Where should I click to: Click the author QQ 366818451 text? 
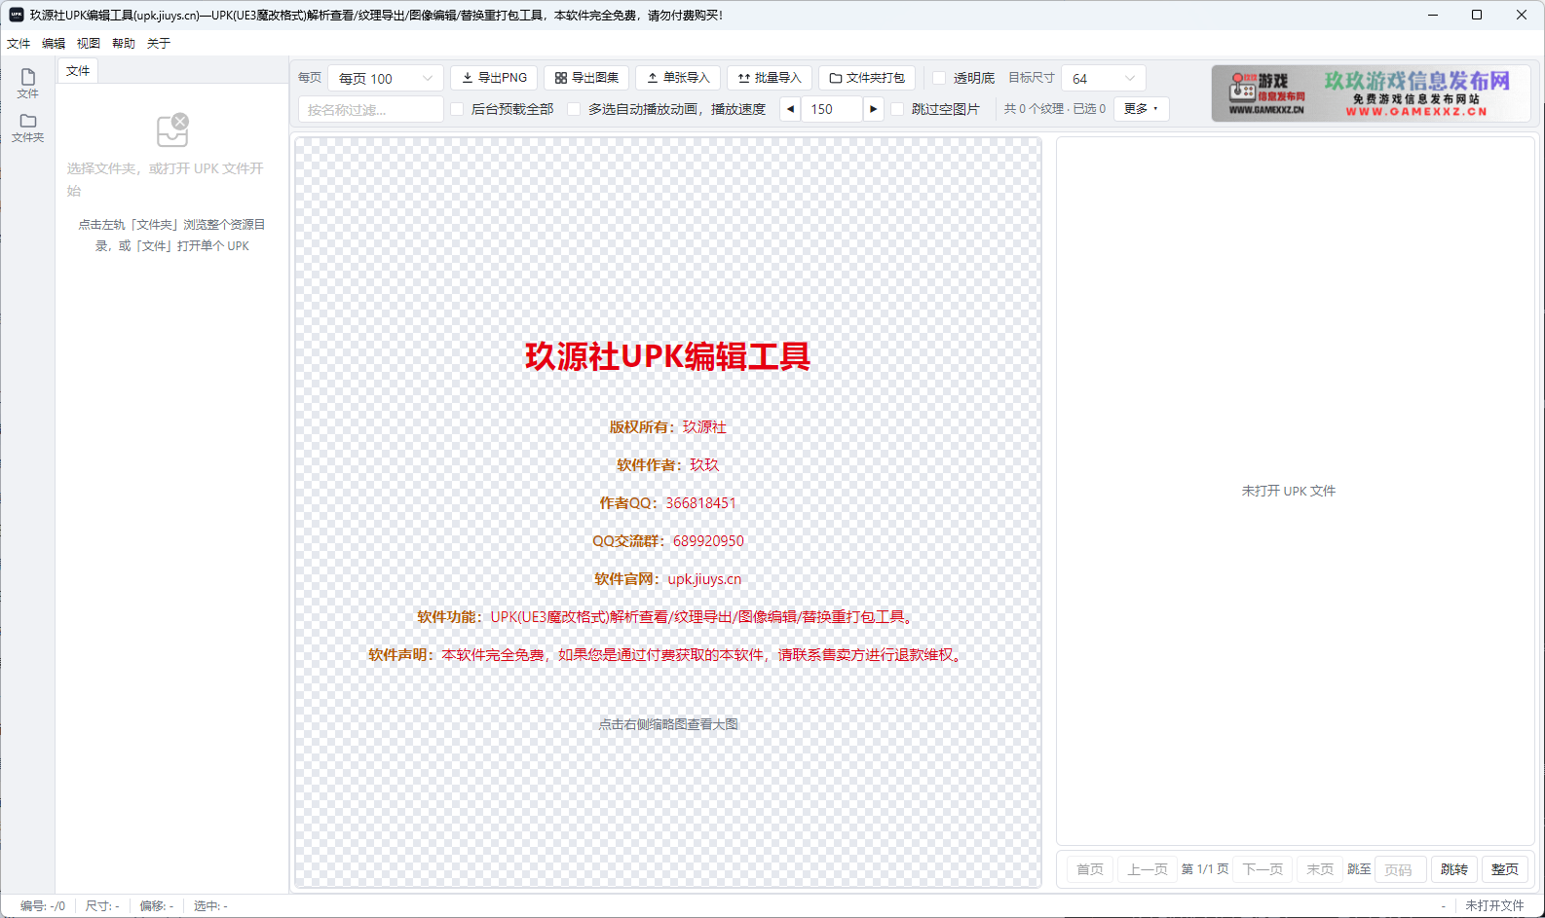[x=701, y=503]
